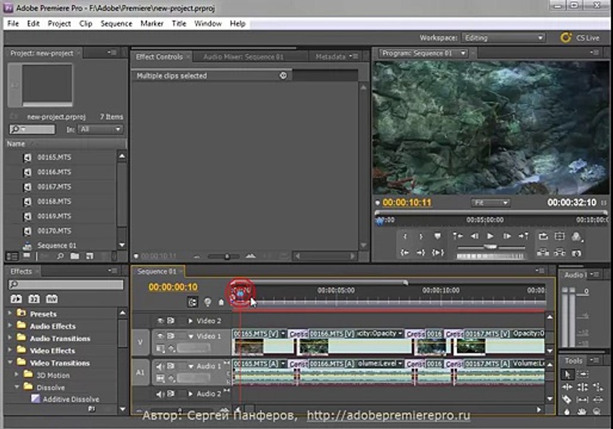Collapse the Video 1 track
The height and width of the screenshot is (429, 613).
click(191, 337)
